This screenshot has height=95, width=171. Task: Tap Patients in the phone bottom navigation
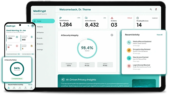pos(14,88)
